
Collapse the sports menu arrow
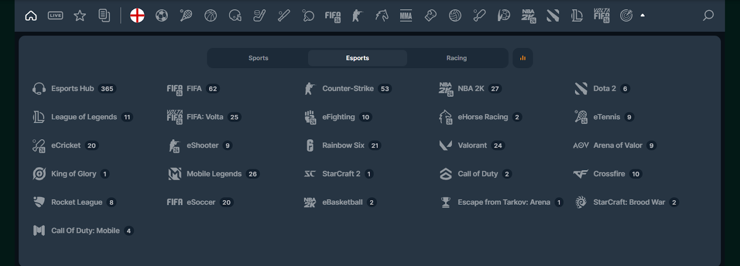coord(642,15)
